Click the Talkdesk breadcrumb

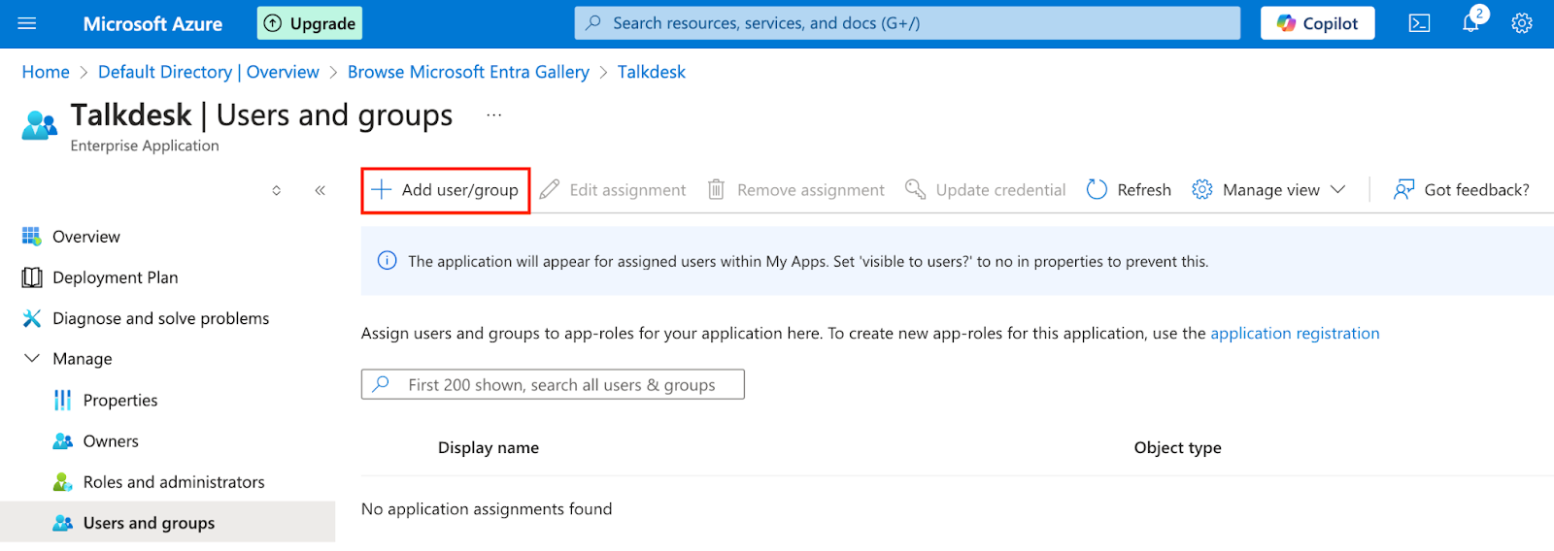click(652, 72)
